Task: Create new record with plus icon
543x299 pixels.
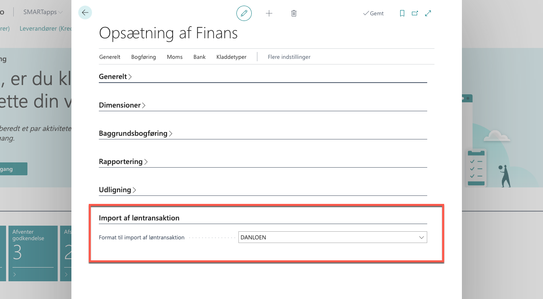Action: click(x=269, y=13)
